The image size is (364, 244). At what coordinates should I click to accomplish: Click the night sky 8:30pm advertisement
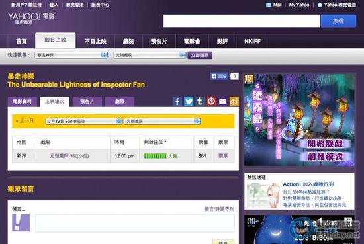point(299,229)
